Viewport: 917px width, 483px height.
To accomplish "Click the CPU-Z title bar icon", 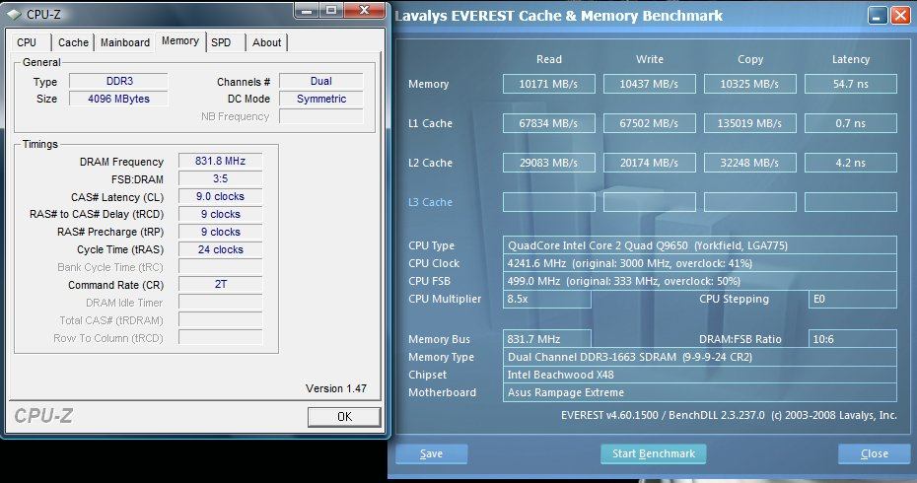I will click(x=15, y=14).
